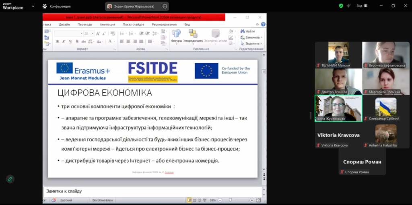The width and height of the screenshot is (412, 205).
Task: Open Упорядочить arrange menu
Action: 193,37
